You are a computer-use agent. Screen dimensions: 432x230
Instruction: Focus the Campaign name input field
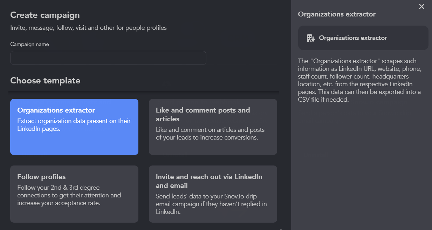[108, 58]
